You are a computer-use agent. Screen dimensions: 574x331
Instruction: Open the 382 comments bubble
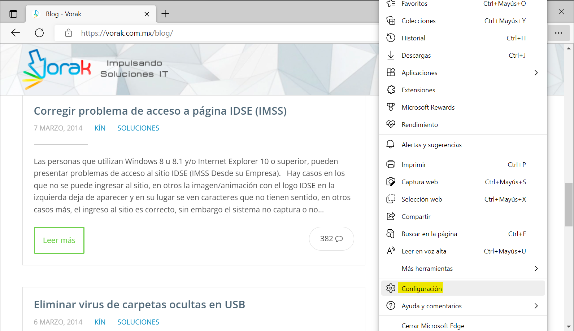coord(331,239)
